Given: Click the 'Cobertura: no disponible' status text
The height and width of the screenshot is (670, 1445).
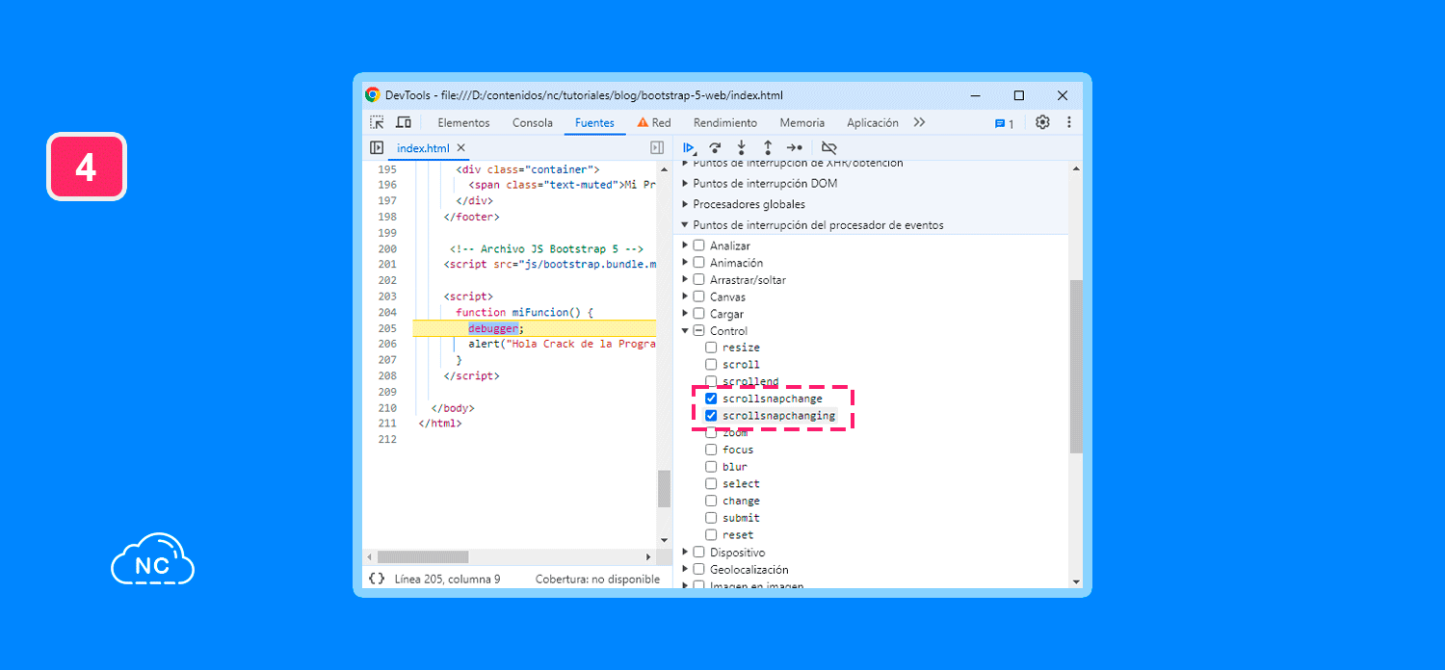Looking at the screenshot, I should point(597,580).
